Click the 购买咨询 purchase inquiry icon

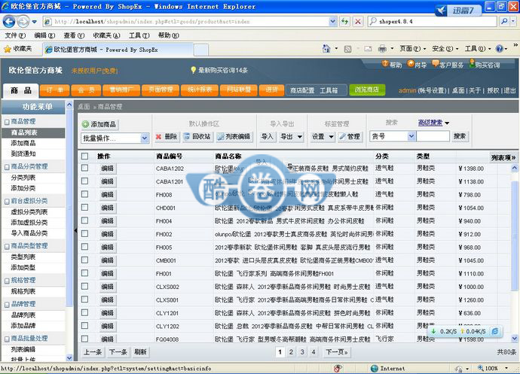pos(471,64)
